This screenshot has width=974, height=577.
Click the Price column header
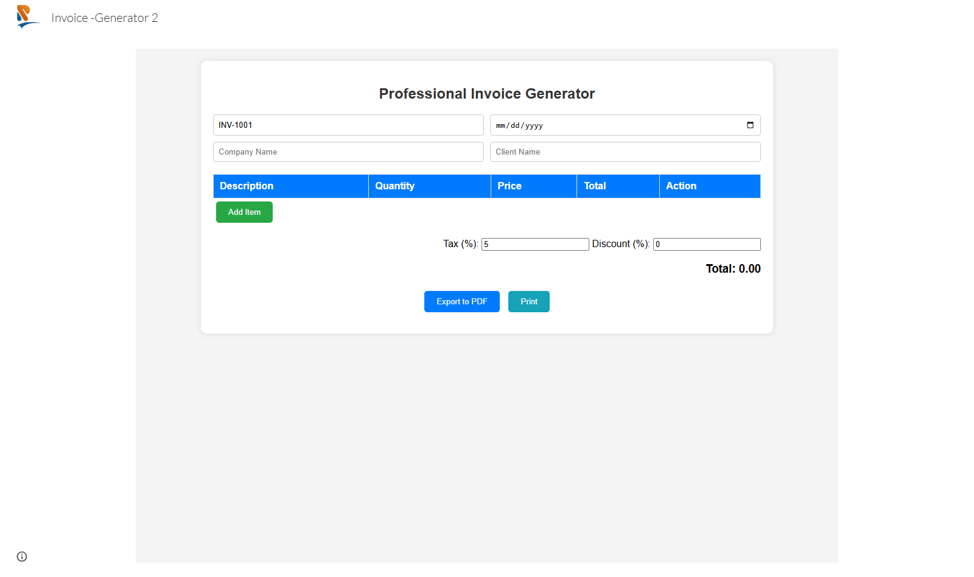pyautogui.click(x=534, y=186)
